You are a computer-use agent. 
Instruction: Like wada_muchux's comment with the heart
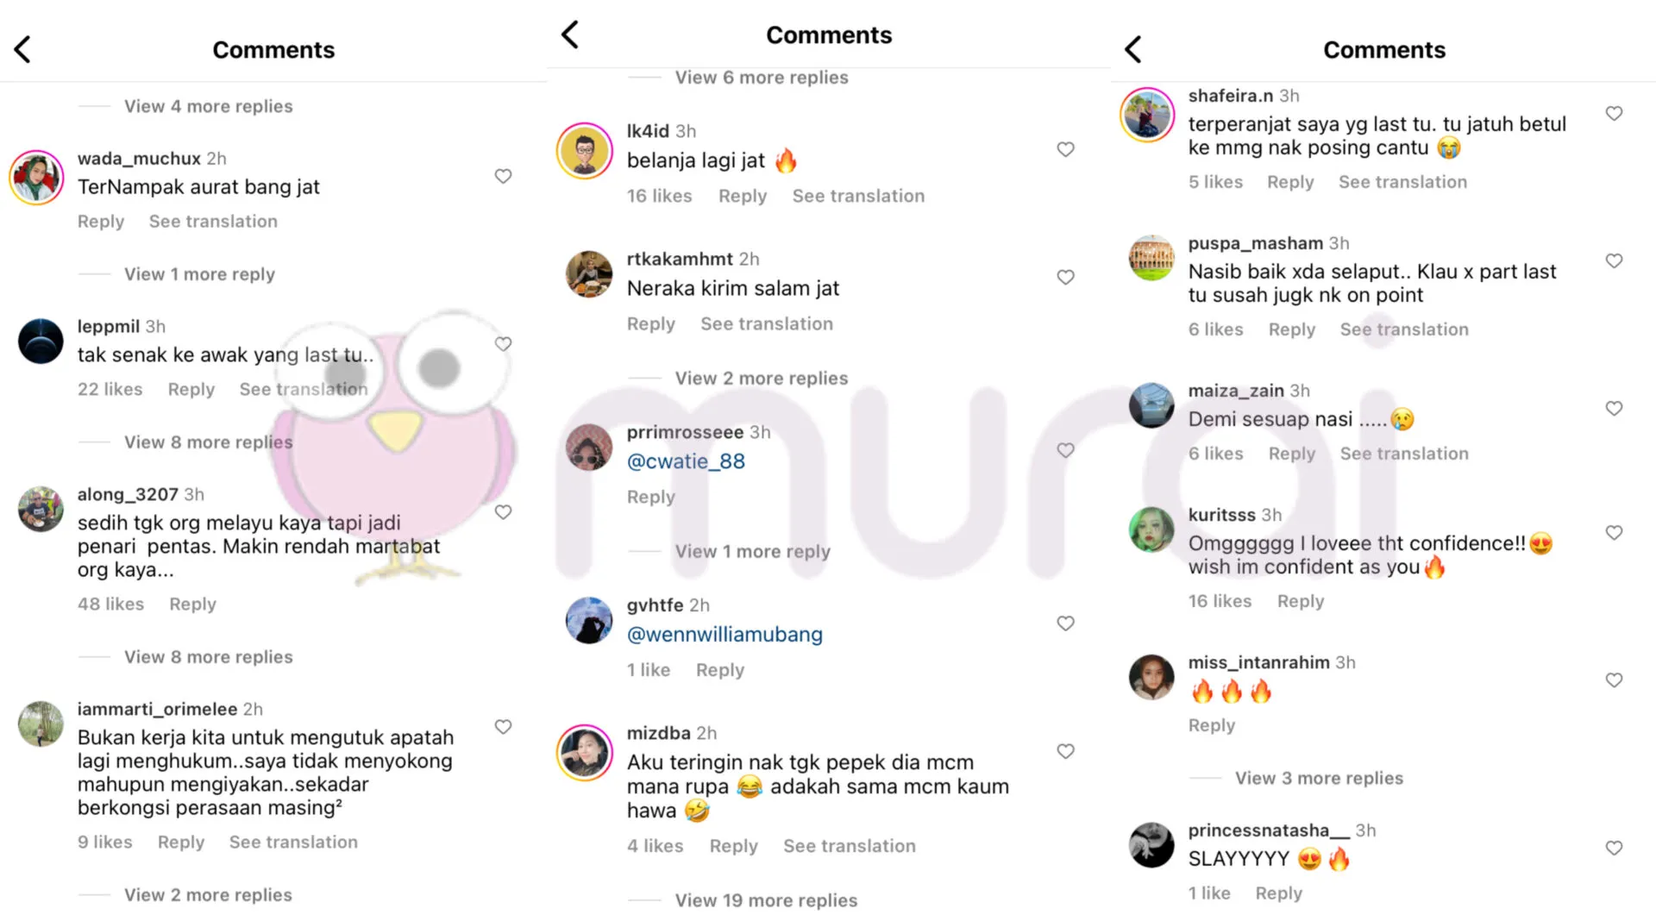(503, 176)
